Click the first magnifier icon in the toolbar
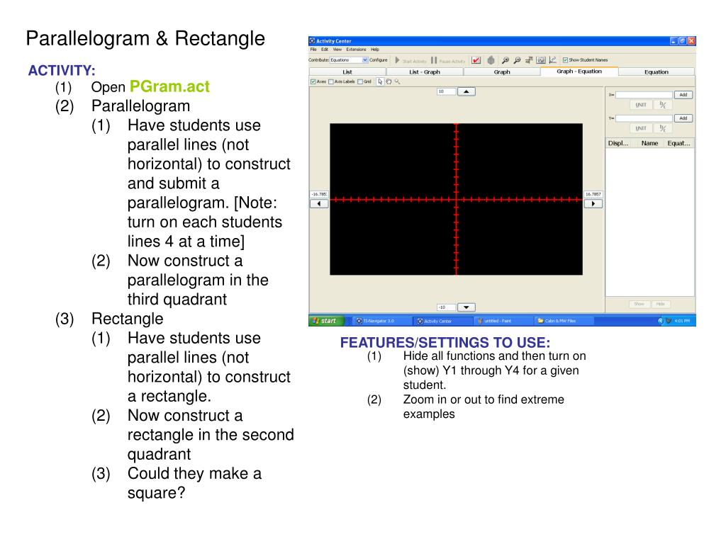Viewport: 726px width, 544px height. (x=505, y=60)
